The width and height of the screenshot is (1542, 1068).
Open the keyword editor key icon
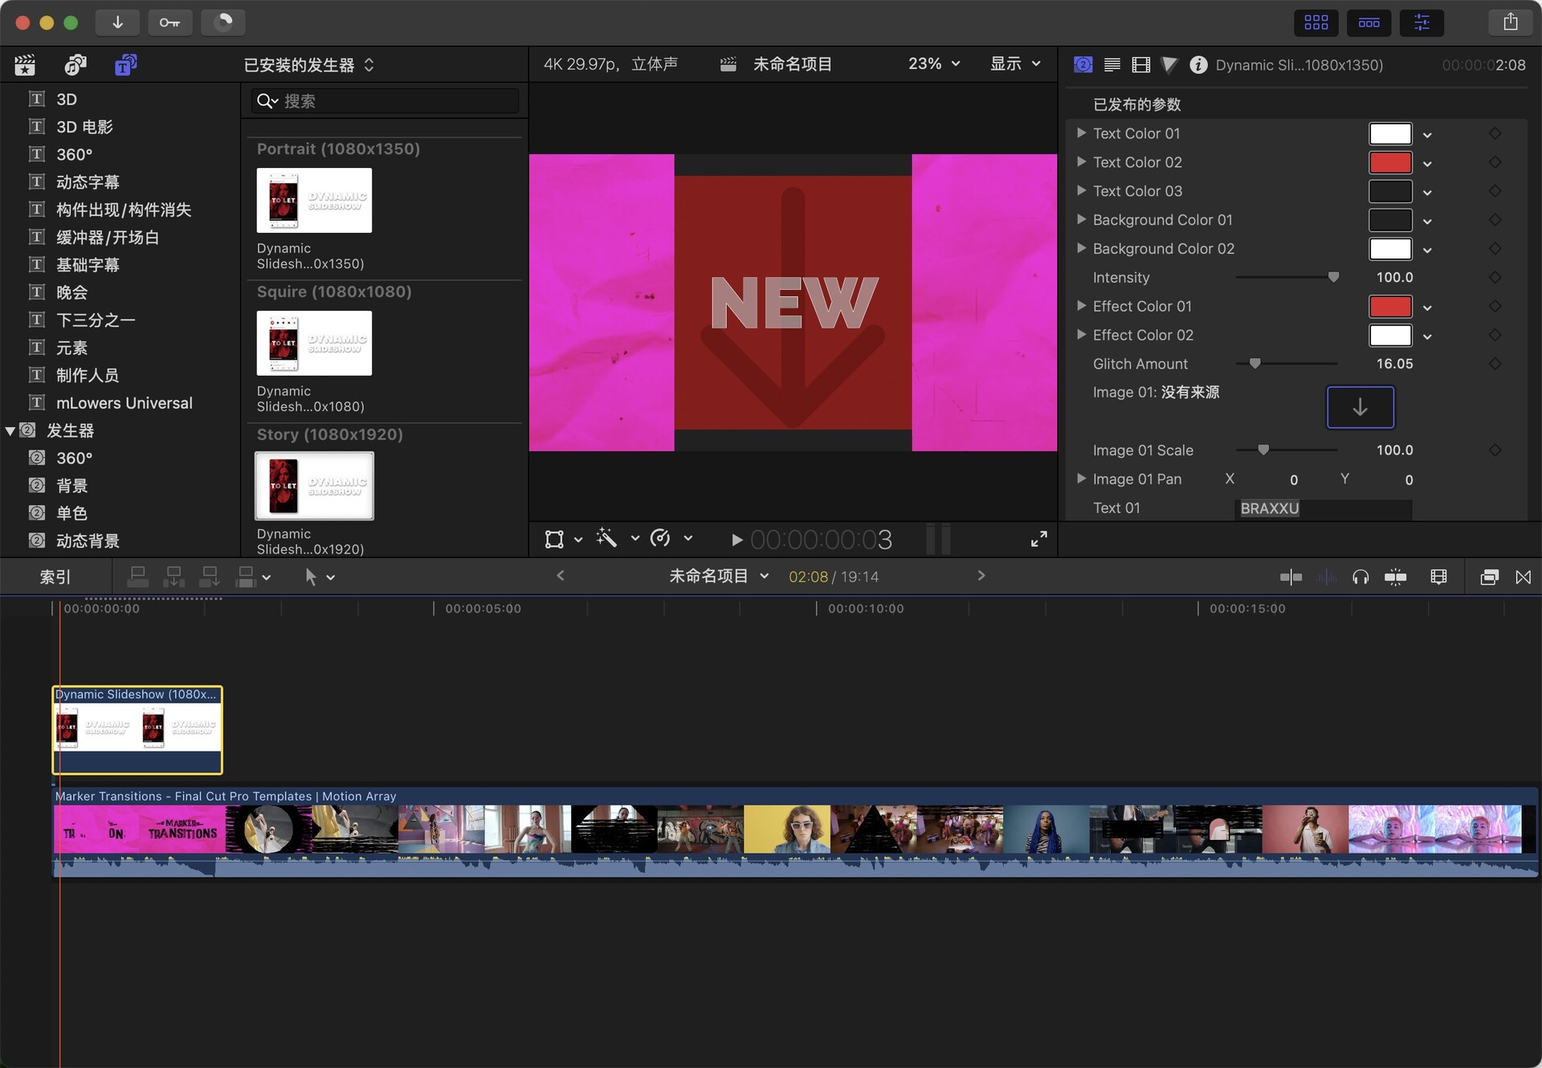[x=169, y=22]
